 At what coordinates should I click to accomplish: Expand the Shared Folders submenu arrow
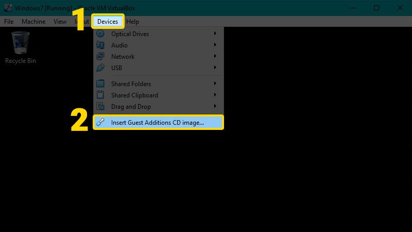tap(215, 84)
